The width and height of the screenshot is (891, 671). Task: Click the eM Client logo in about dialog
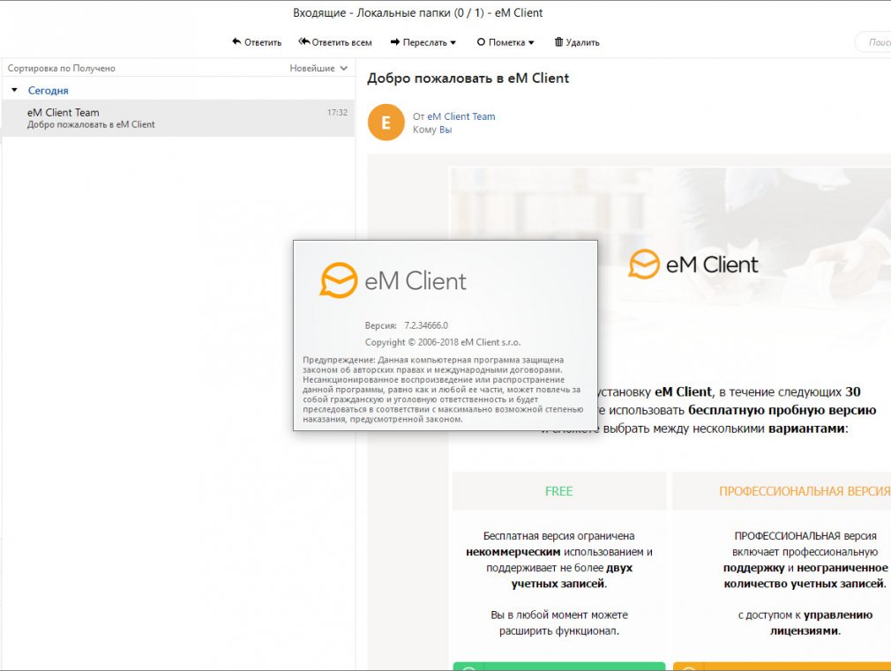tap(393, 280)
